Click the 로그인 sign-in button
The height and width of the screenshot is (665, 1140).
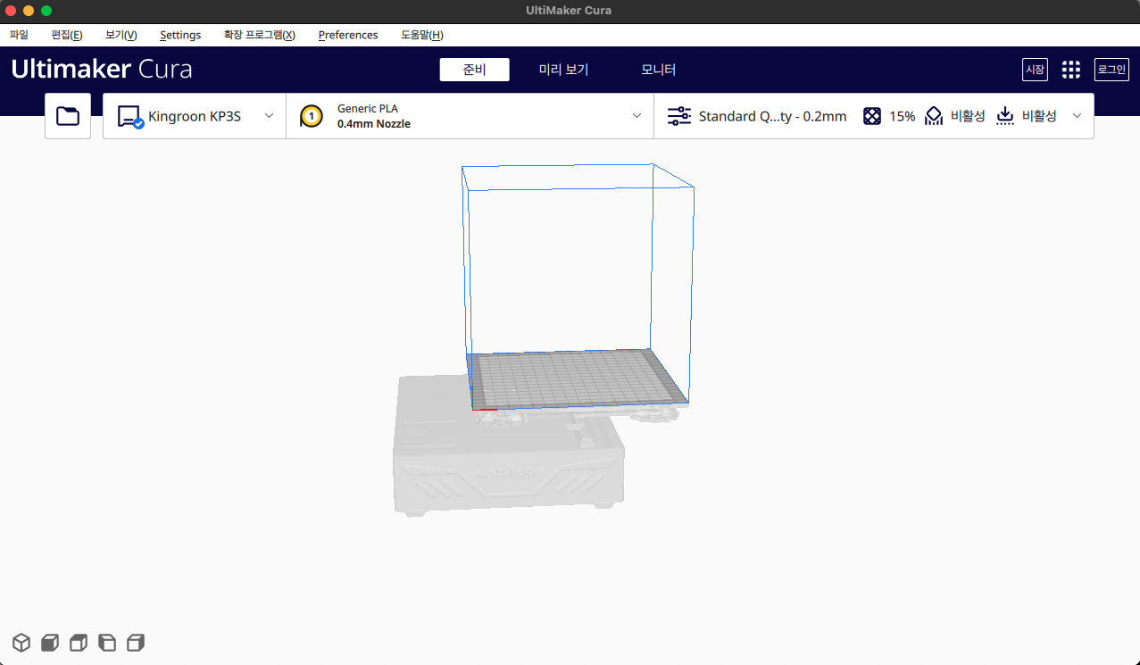pyautogui.click(x=1111, y=70)
